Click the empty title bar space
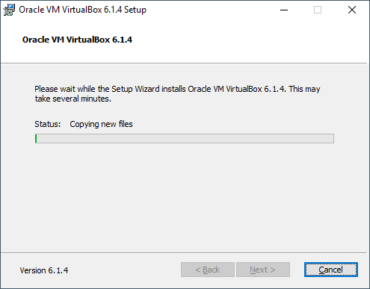370x289 pixels. click(212, 10)
